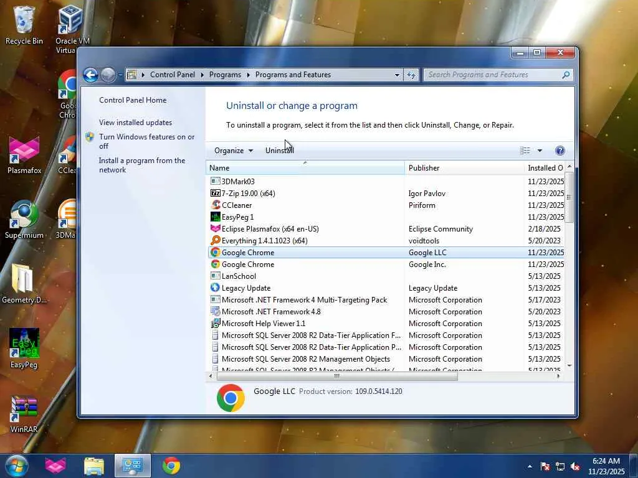
Task: Expand the view options dropdown arrow
Action: [540, 151]
